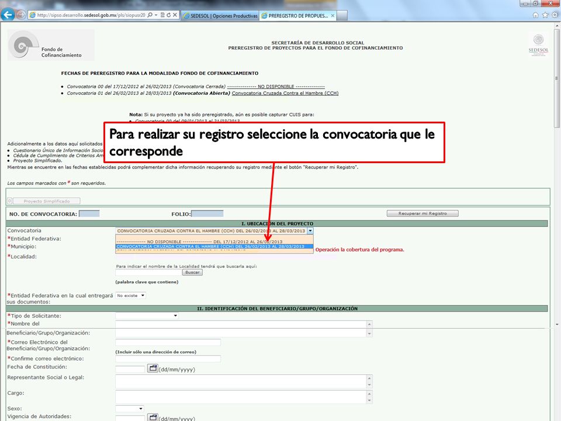Open Favorites with the star icon
Screen dimensions: 561x421
(545, 15)
